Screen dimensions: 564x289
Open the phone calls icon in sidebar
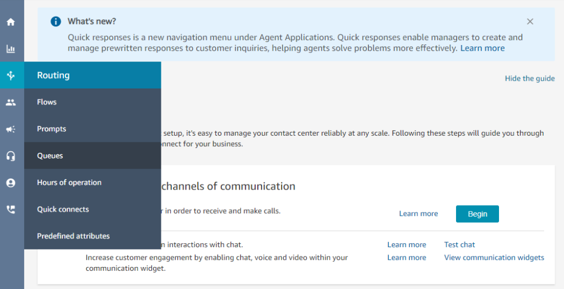pyautogui.click(x=10, y=209)
